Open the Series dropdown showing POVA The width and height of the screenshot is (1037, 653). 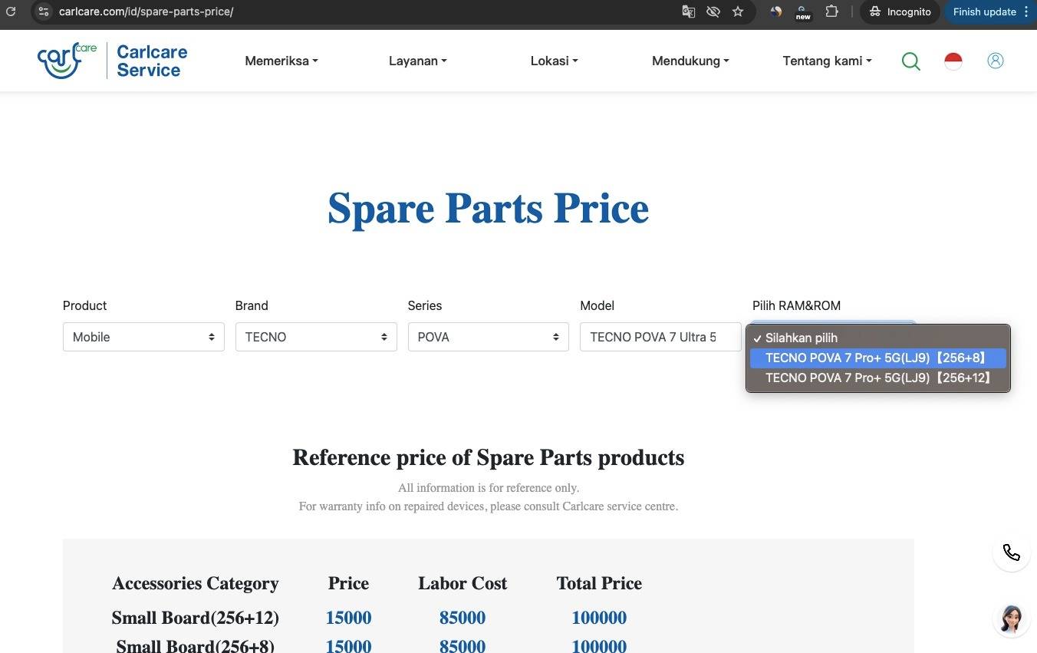pos(489,337)
